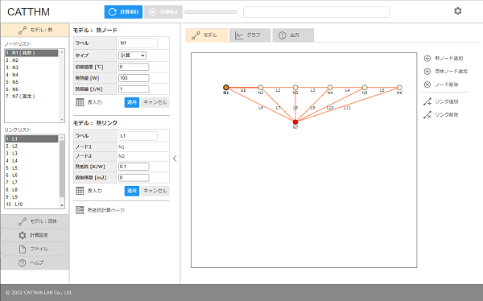Run the calculation with 計算実行
The width and height of the screenshot is (483, 301).
123,12
